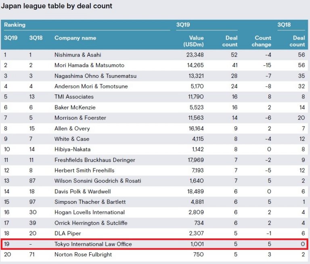Click value '1,001' for Tokyo International Law Office
310x264 pixels.
pyautogui.click(x=197, y=244)
